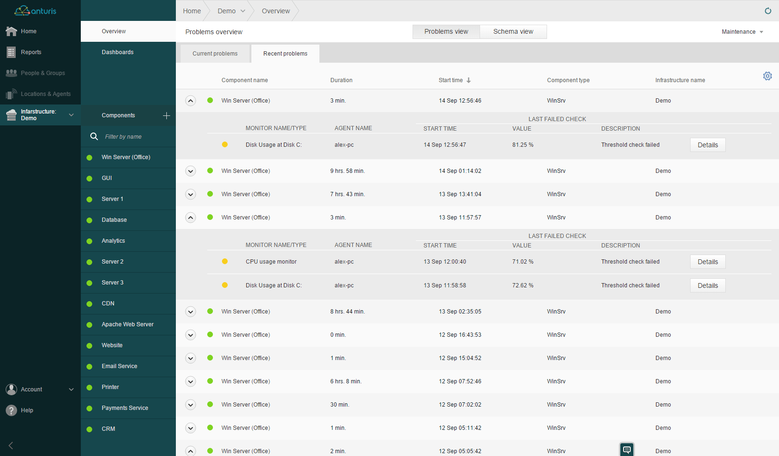This screenshot has height=456, width=779.
Task: Select Apache Web Server component
Action: 127,324
